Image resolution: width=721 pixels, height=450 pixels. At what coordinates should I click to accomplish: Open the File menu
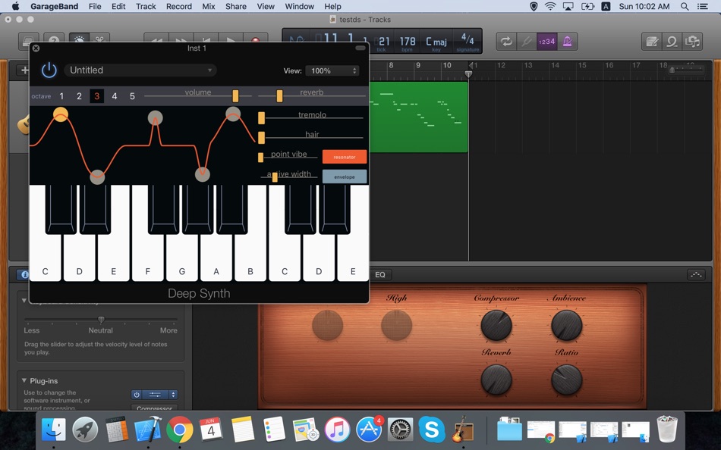95,6
